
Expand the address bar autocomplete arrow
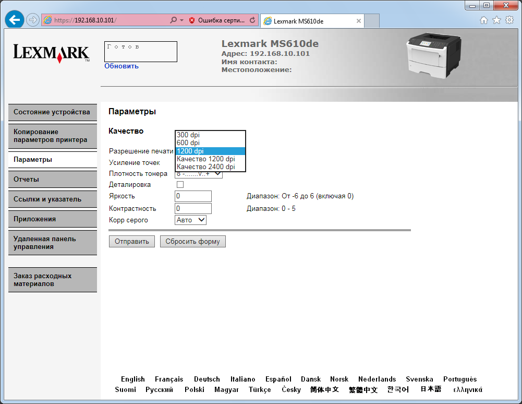click(182, 20)
